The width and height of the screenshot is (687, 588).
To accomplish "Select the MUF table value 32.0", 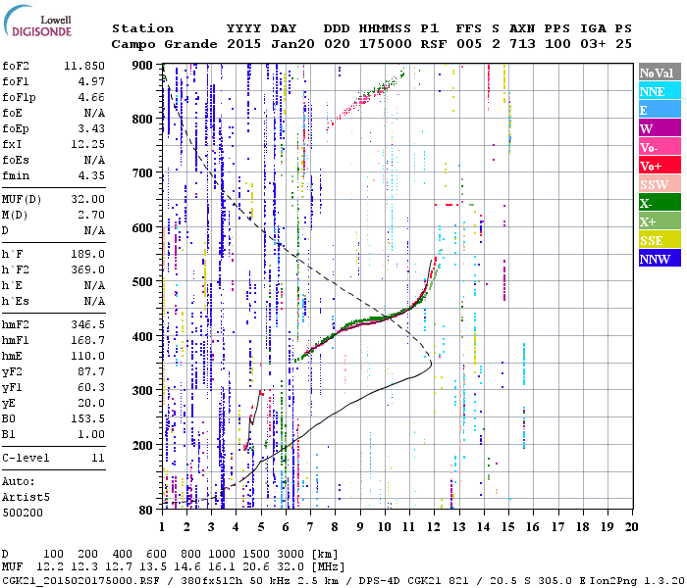I will 291,566.
